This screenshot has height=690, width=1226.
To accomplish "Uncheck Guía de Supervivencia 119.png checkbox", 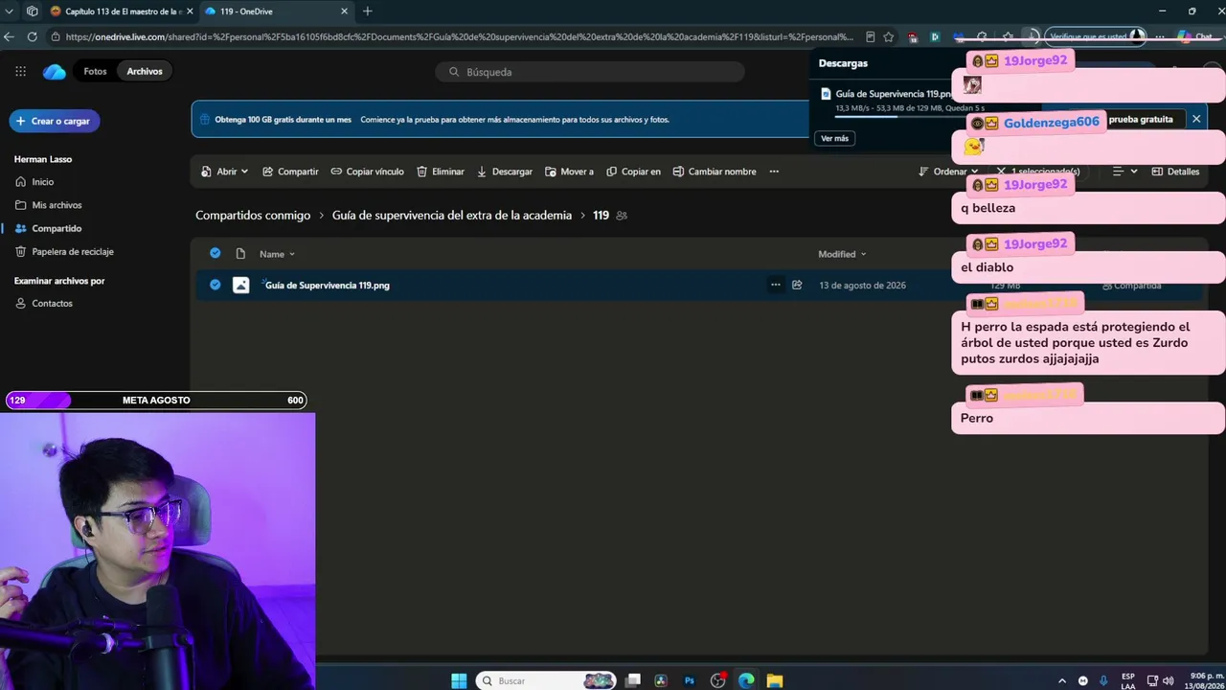I will 215,285.
